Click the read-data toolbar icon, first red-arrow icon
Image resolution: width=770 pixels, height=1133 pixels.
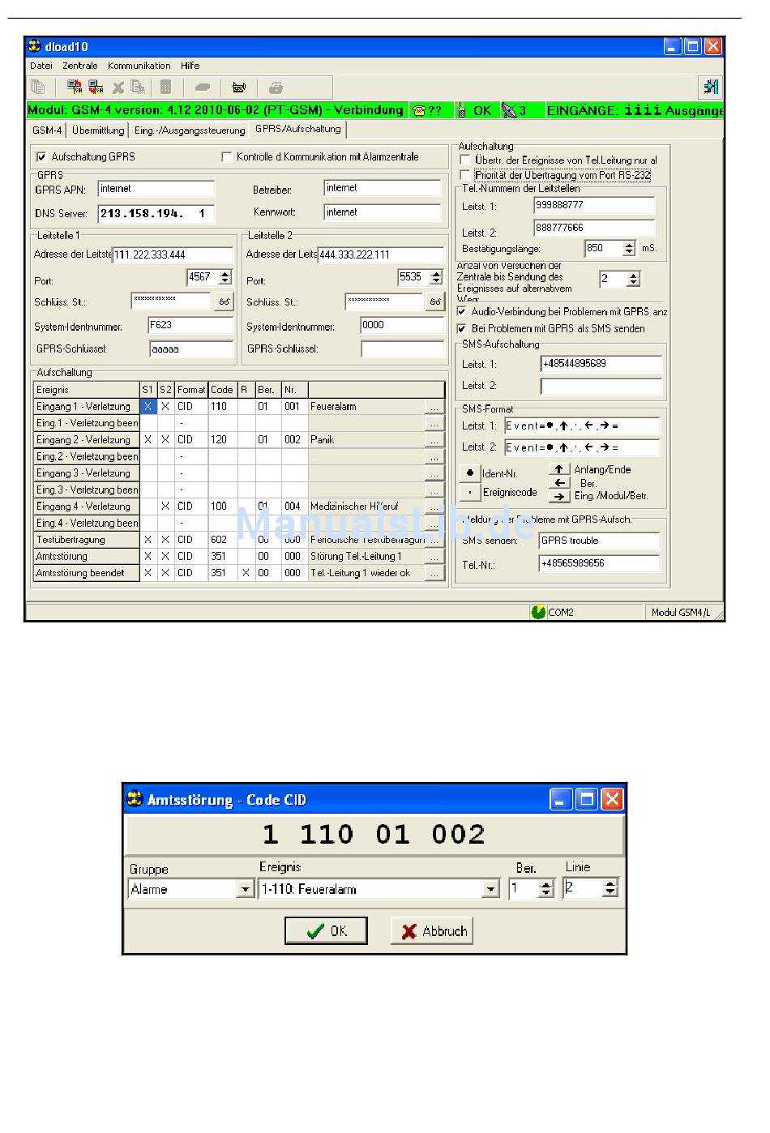click(x=75, y=88)
